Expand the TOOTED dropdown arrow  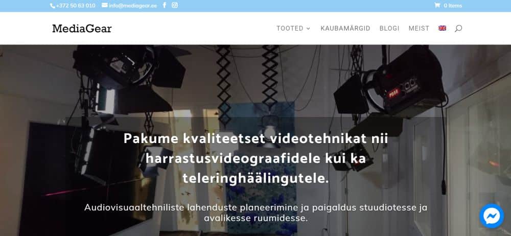pos(308,29)
